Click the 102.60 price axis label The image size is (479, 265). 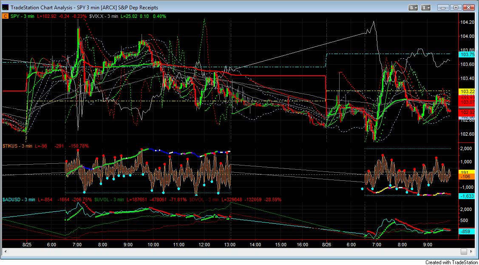pos(468,134)
